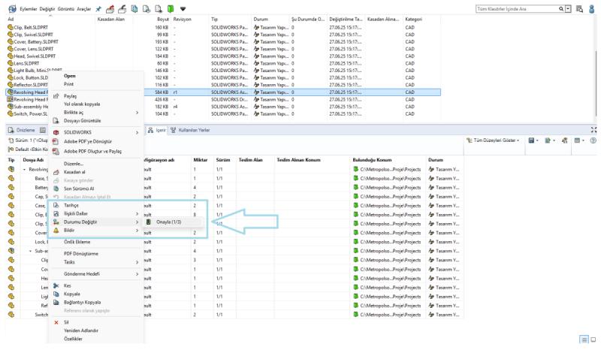Select the Cover, Battery.SLDPRT file
Viewport: 601px width, 350px height.
click(x=36, y=42)
